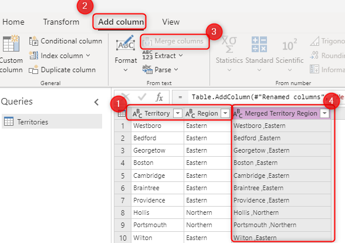Image resolution: width=345 pixels, height=243 pixels.
Task: Click into the formula bar text
Action: pyautogui.click(x=266, y=97)
